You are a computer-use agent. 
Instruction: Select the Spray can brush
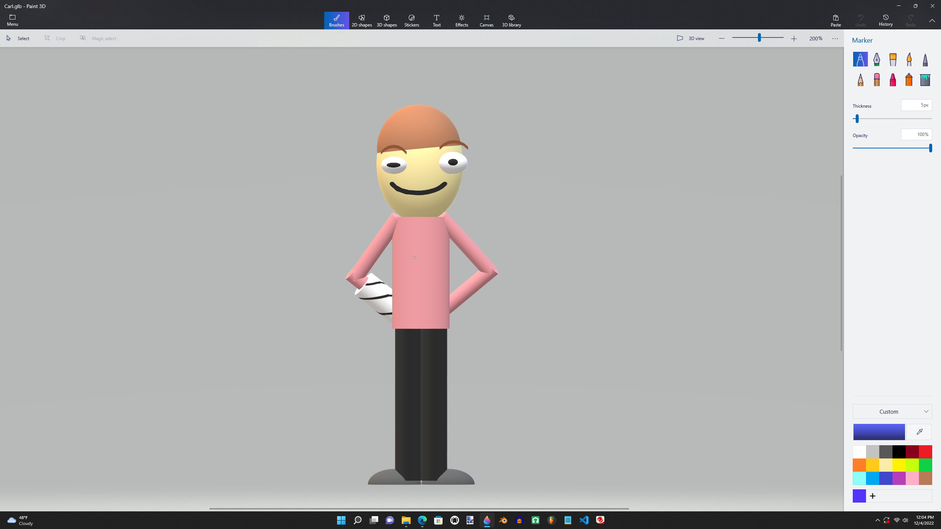[909, 80]
